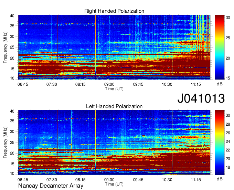Click the dB unit label under top color bar
This screenshot has height=190, width=234.
(x=220, y=84)
